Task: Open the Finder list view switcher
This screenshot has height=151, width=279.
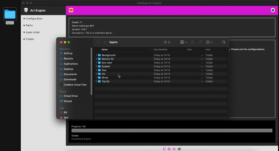Action: pos(167,42)
